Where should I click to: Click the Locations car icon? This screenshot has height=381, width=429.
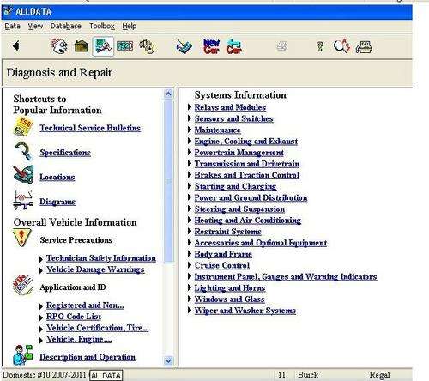pos(23,174)
